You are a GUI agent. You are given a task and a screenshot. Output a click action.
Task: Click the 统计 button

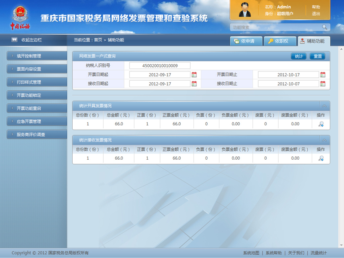pos(298,56)
